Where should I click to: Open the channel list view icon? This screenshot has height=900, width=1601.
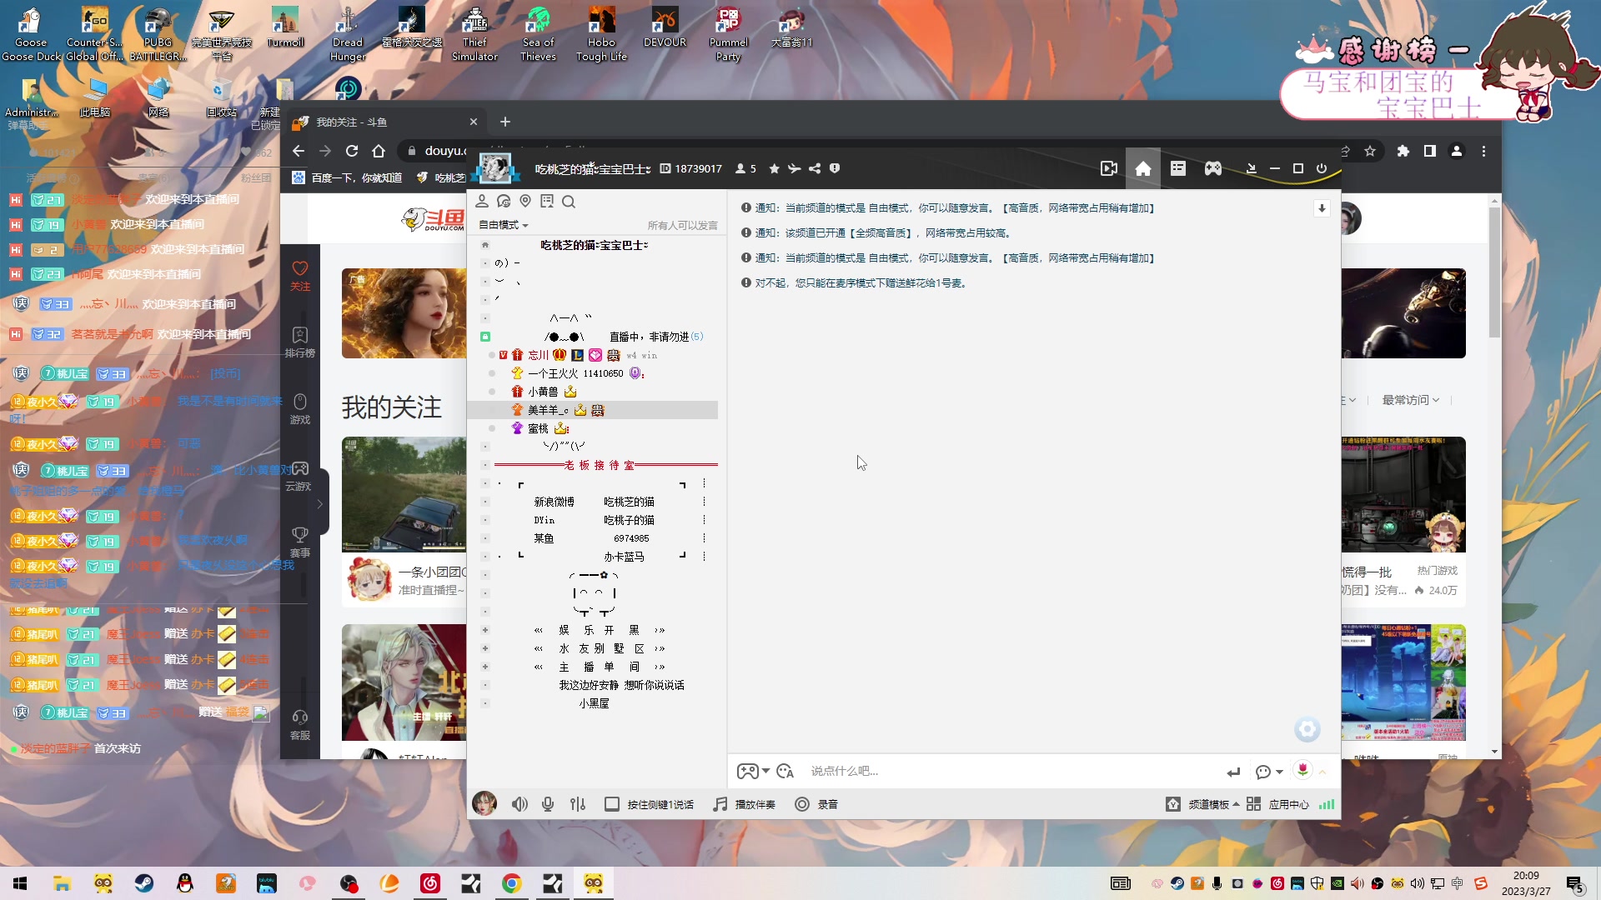1177,168
